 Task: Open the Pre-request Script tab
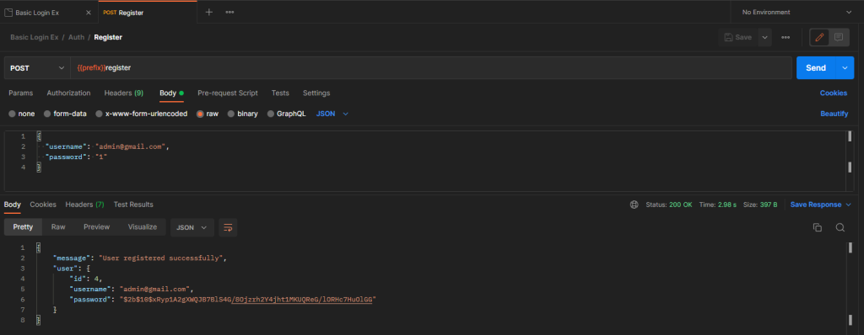228,93
